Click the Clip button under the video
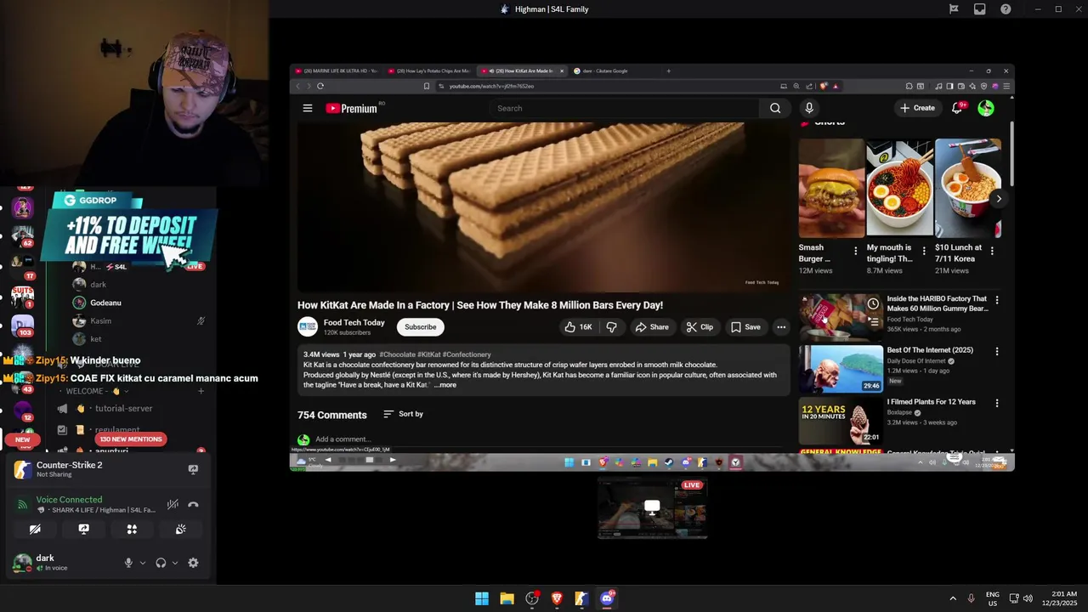Viewport: 1088px width, 612px height. (700, 327)
